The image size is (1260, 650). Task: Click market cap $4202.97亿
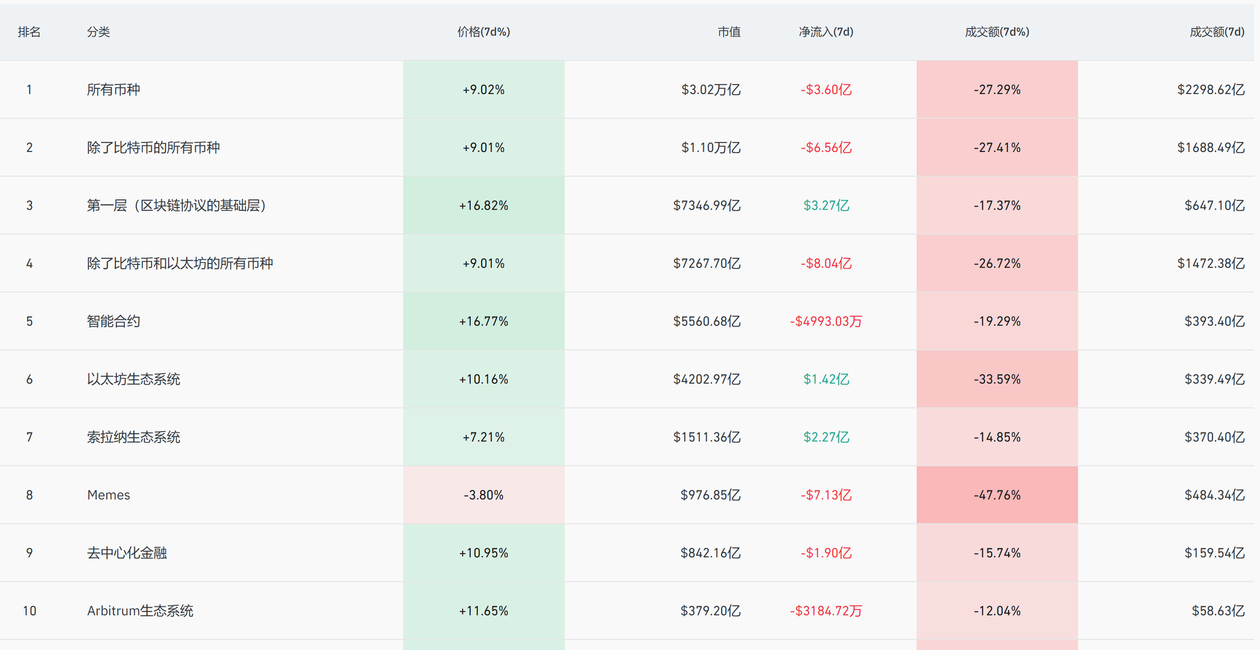[707, 379]
